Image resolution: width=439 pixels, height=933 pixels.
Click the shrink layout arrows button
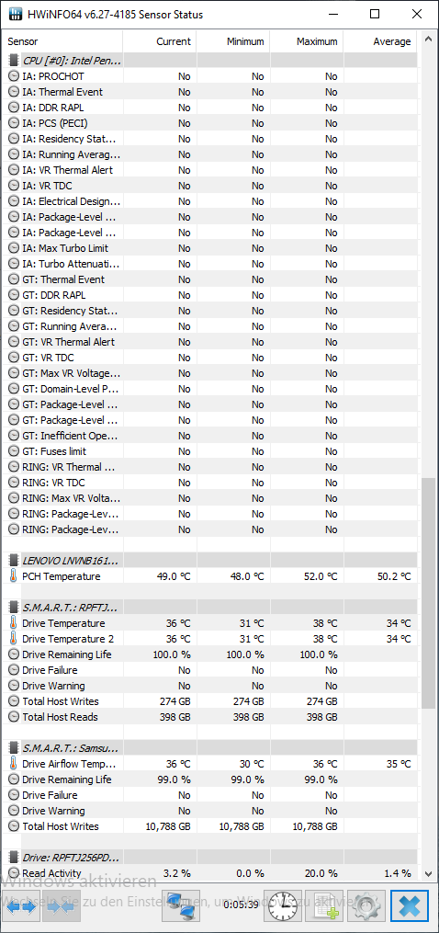point(62,906)
